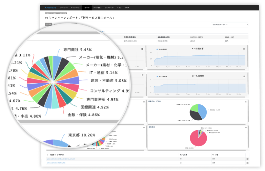This screenshot has width=265, height=171.
Task: Select the blue slice in 役職グループ割合 pie
Action: pyautogui.click(x=203, y=111)
